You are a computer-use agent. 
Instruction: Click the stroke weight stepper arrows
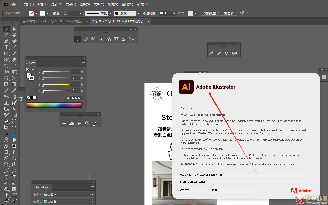[x=65, y=13]
